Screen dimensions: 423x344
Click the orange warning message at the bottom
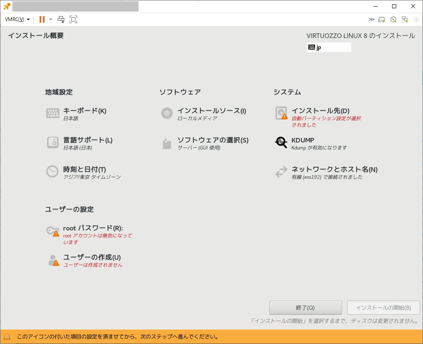pyautogui.click(x=117, y=337)
